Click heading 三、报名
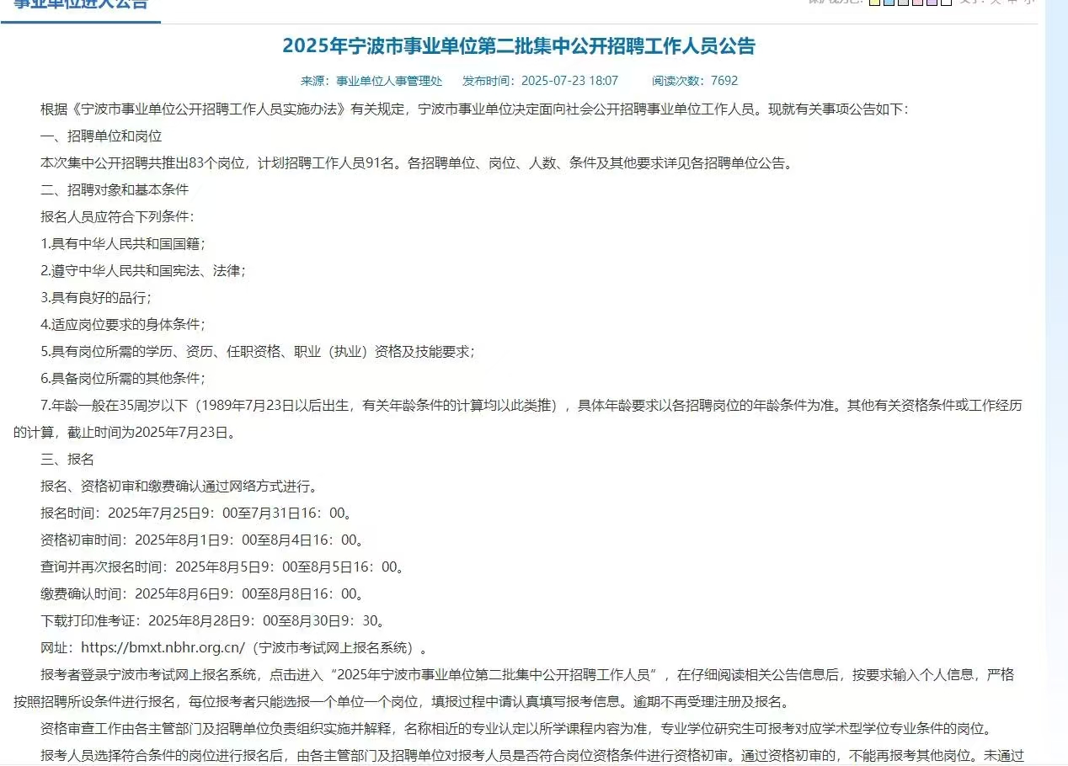This screenshot has width=1068, height=766. pos(67,460)
